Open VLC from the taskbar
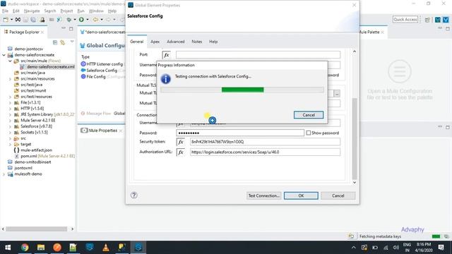This screenshot has width=452, height=254. click(x=106, y=248)
